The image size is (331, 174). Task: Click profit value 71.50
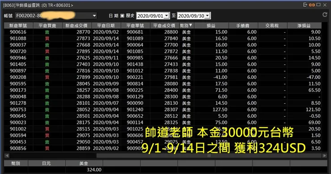click(221, 90)
